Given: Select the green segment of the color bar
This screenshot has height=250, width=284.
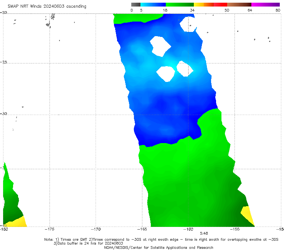Looking at the screenshot, I should tap(180, 5).
